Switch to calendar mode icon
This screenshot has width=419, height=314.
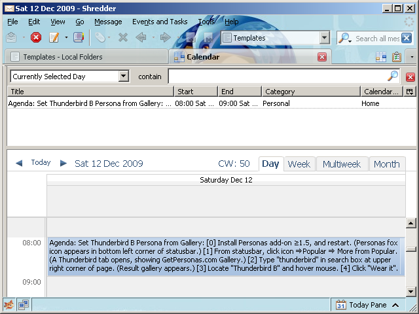point(381,57)
